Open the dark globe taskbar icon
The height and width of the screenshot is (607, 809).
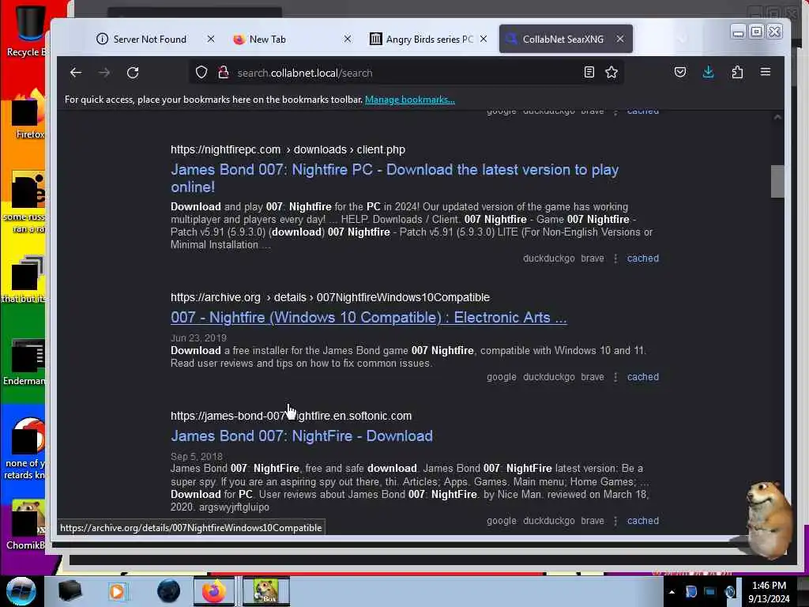[169, 591]
